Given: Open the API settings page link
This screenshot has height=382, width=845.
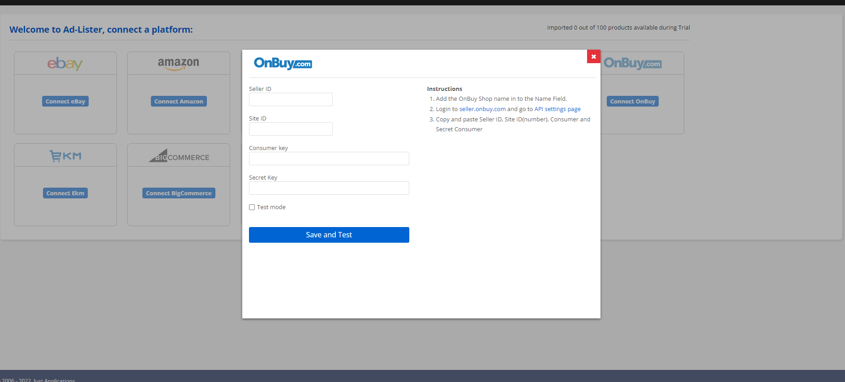Looking at the screenshot, I should (558, 109).
